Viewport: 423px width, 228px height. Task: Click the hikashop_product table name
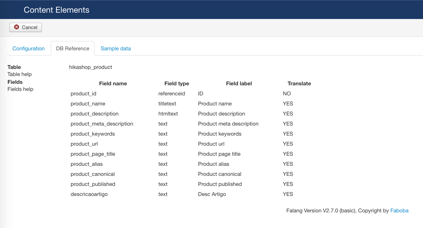[x=90, y=67]
